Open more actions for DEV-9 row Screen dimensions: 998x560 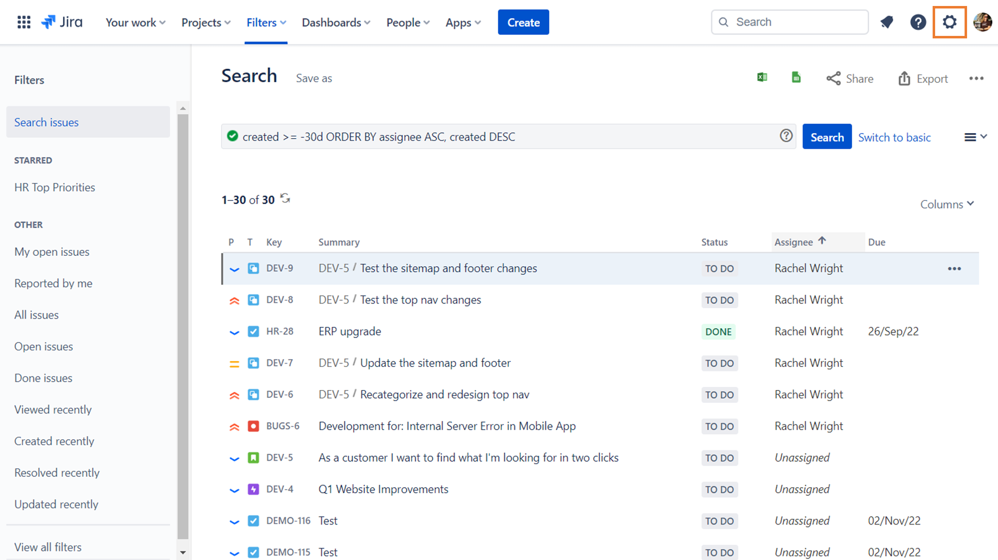[954, 269]
